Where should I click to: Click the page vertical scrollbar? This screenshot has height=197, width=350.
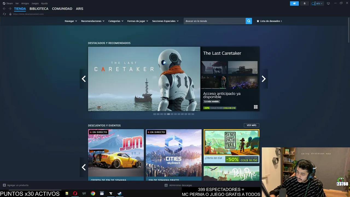pyautogui.click(x=349, y=30)
